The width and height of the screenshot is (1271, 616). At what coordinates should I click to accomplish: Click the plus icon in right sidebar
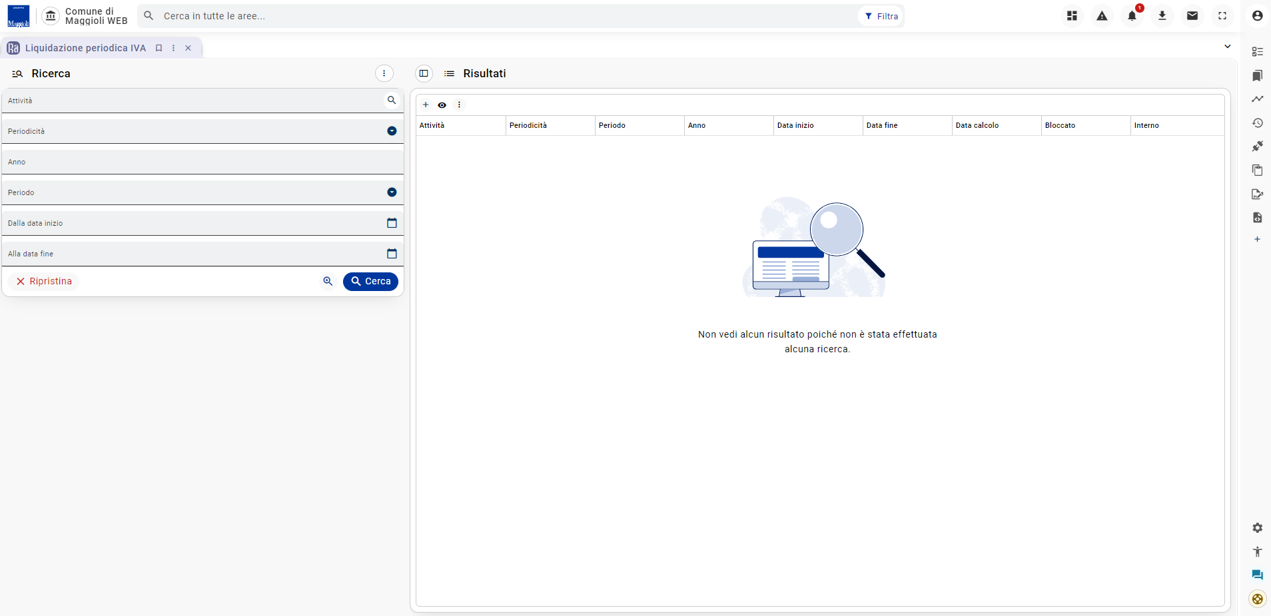tap(1257, 239)
